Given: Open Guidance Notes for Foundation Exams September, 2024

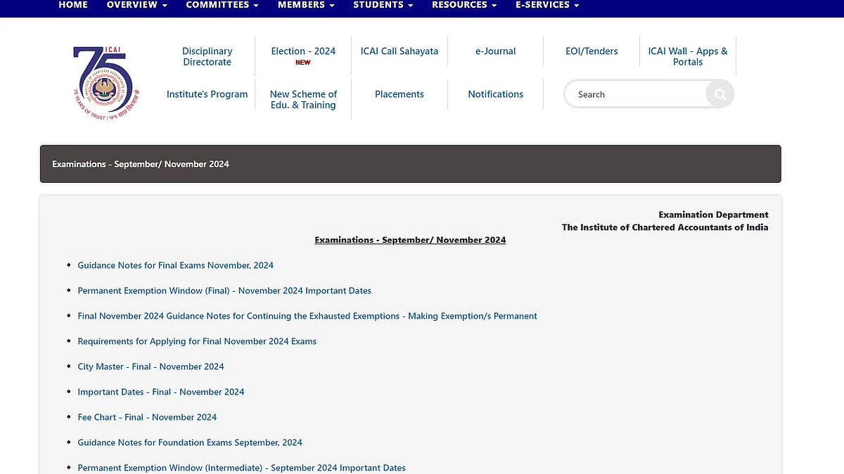Looking at the screenshot, I should tap(190, 442).
